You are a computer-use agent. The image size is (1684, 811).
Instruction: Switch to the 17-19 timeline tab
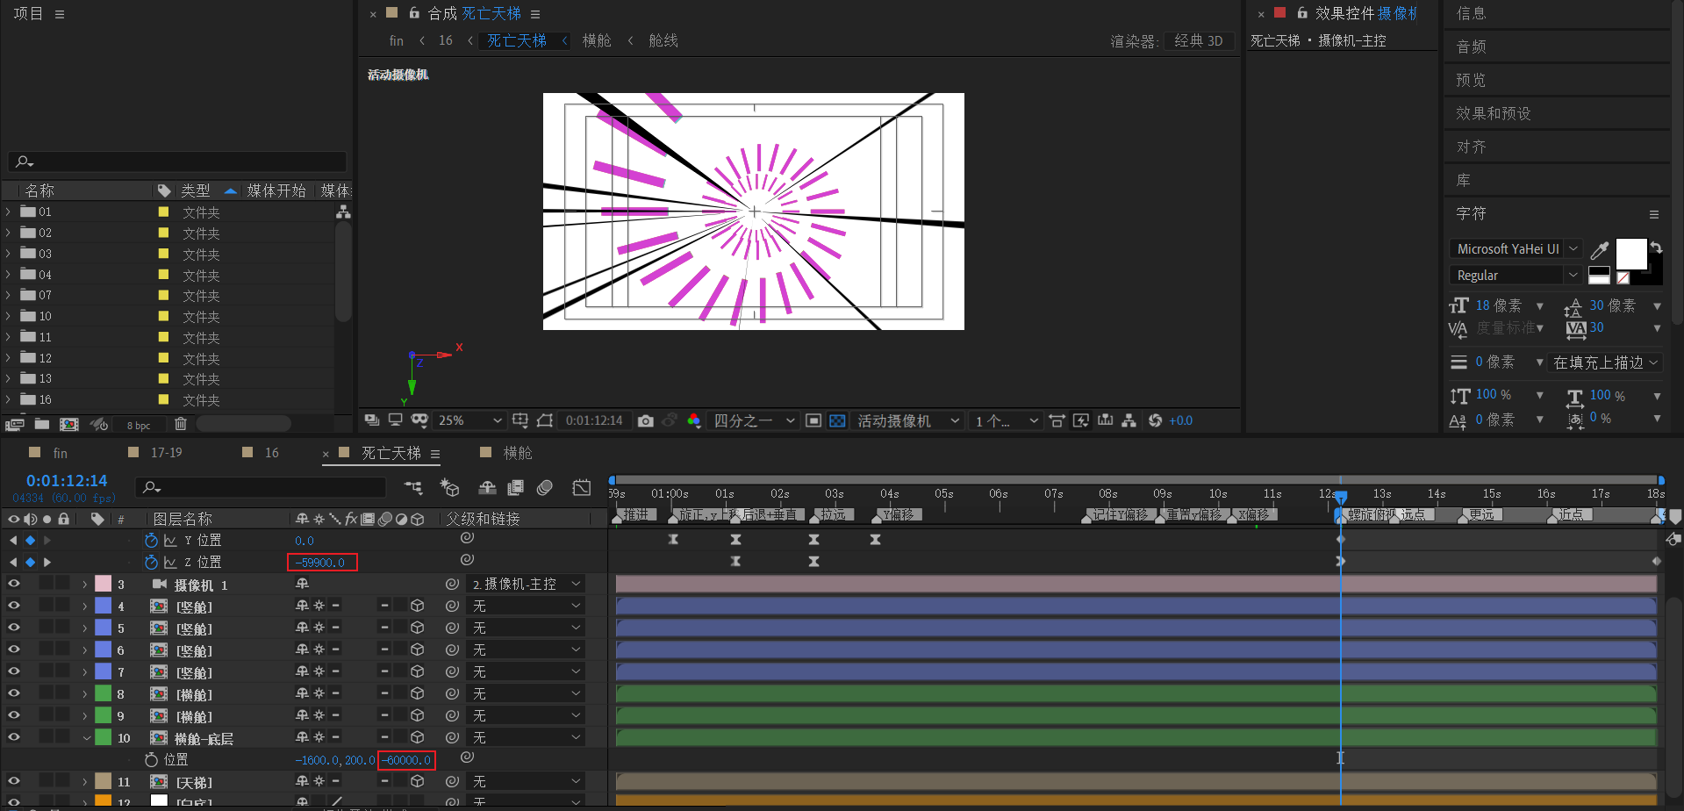click(x=166, y=453)
